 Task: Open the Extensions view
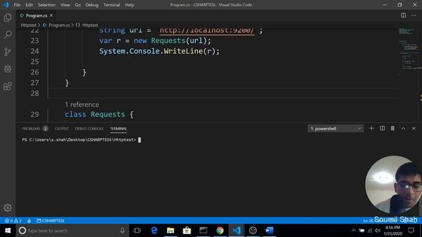pyautogui.click(x=7, y=86)
